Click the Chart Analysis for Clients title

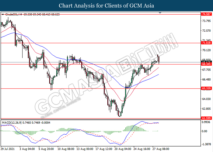tap(106, 6)
